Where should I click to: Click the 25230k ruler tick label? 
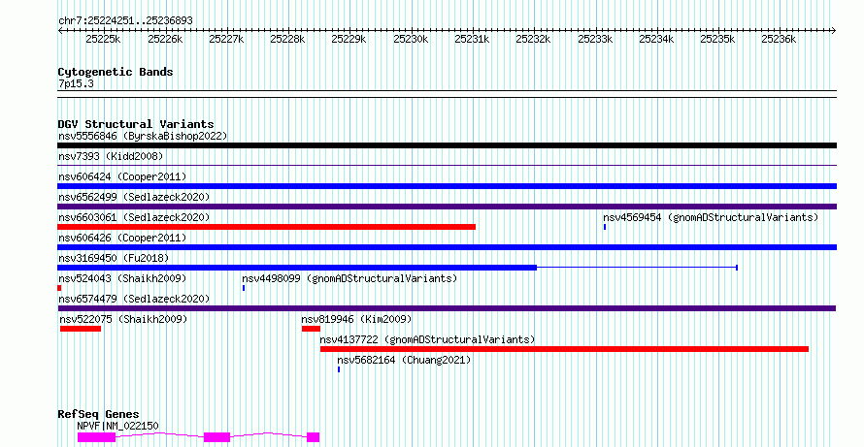pos(411,40)
